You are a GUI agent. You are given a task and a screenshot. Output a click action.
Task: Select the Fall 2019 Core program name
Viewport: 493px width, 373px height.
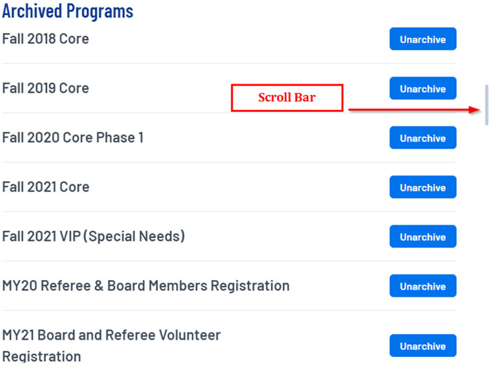(x=46, y=88)
